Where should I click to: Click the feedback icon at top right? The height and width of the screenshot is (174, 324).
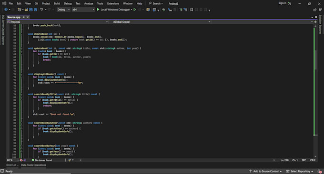(x=320, y=10)
